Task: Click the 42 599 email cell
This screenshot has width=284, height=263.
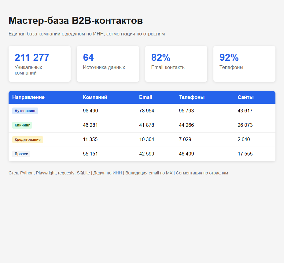Action: click(x=146, y=154)
